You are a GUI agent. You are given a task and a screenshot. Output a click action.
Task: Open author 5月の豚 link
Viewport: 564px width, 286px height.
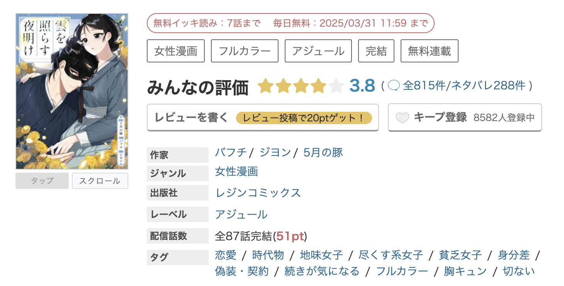[323, 153]
